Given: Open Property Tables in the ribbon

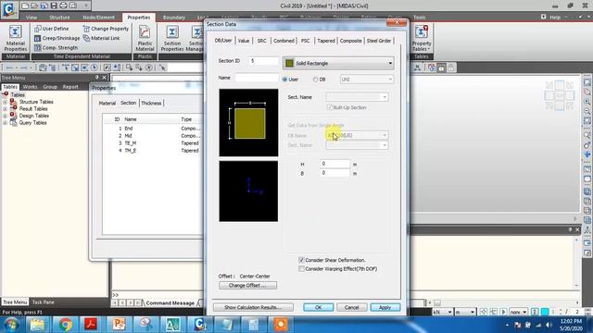Looking at the screenshot, I should (422, 38).
